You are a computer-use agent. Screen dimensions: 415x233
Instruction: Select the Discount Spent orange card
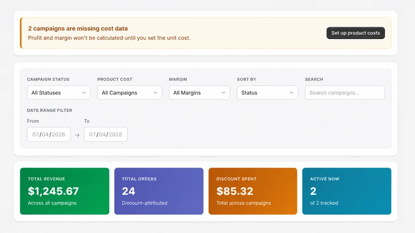[x=253, y=191]
